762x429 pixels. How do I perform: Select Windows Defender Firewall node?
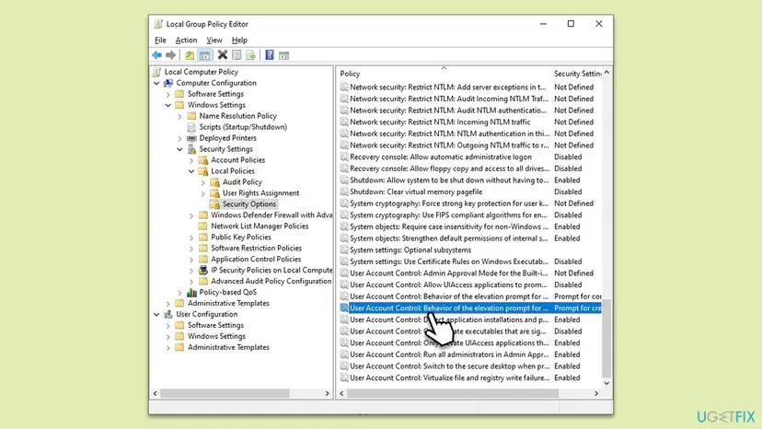pos(271,215)
